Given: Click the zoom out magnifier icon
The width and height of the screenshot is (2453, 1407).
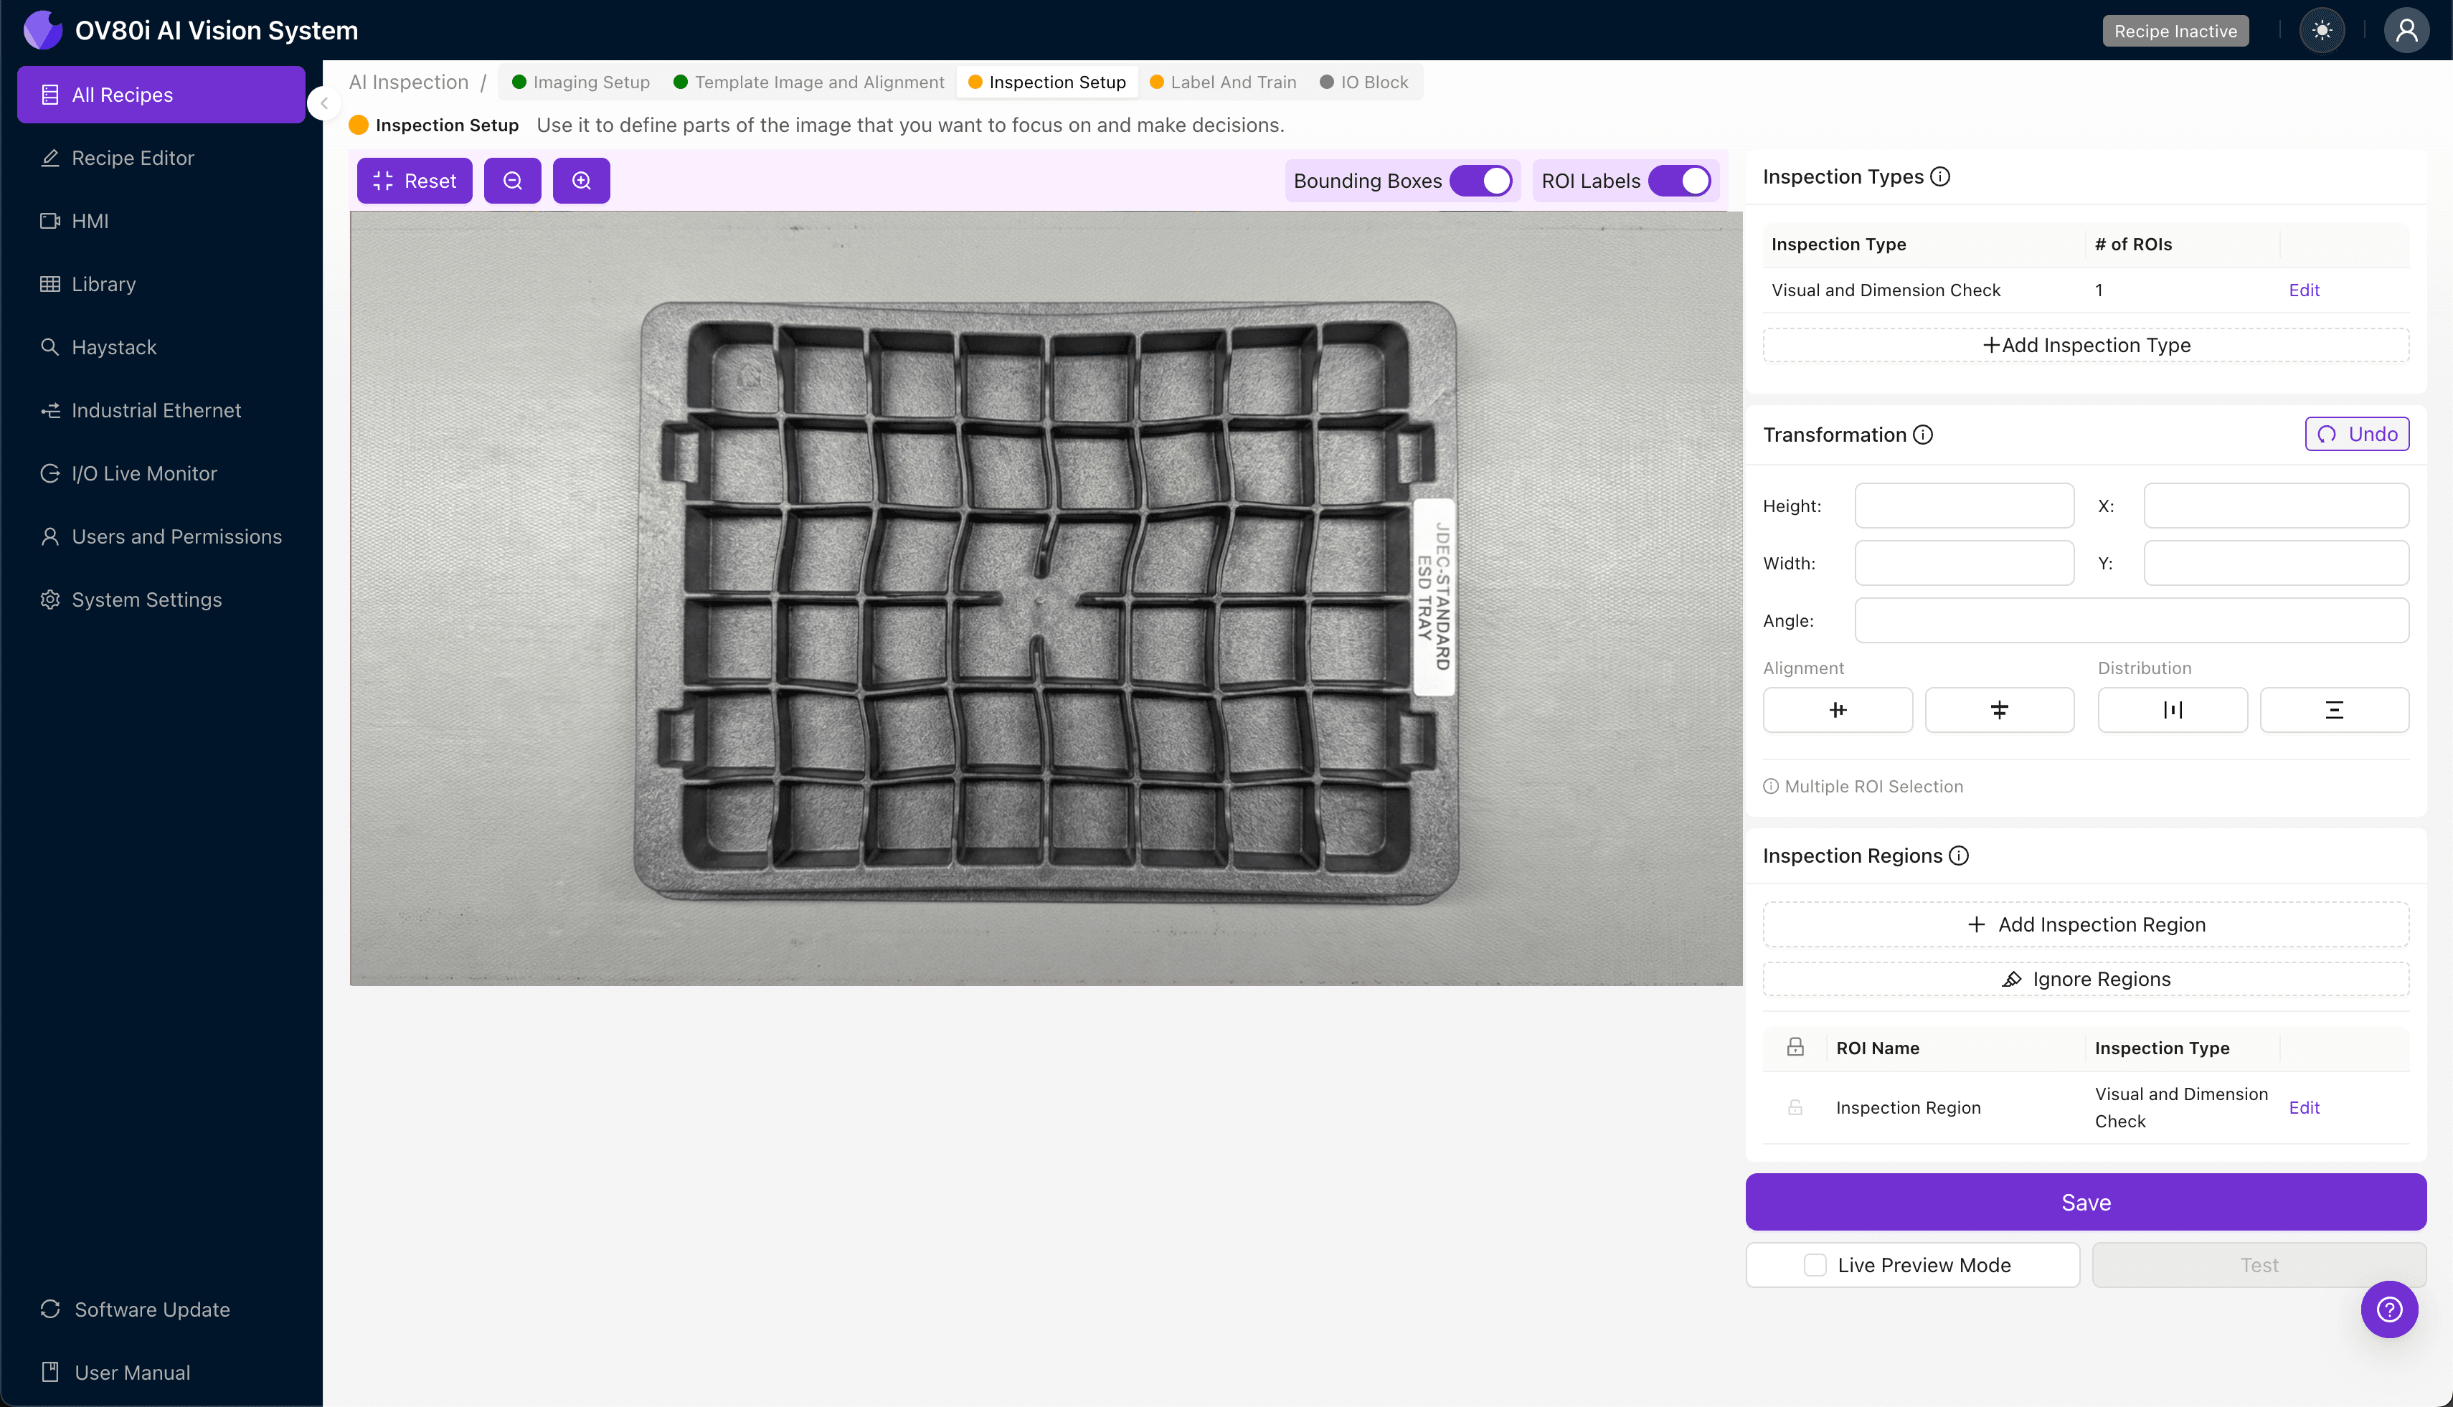Looking at the screenshot, I should tap(512, 181).
